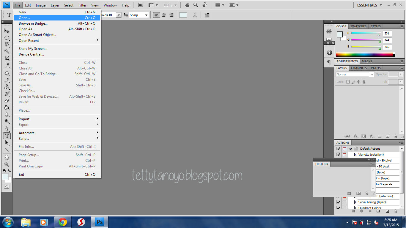Screen dimensions: 406x228
Task: Toggle the Sepia Toning (layer) action checkbox
Action: click(x=338, y=202)
